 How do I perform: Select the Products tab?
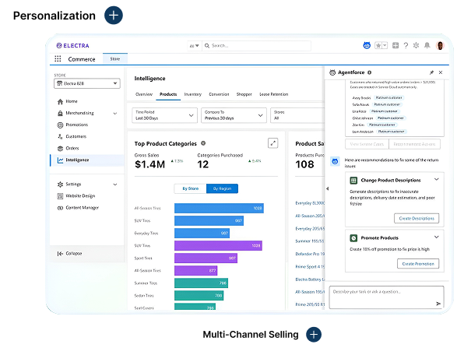coord(168,94)
